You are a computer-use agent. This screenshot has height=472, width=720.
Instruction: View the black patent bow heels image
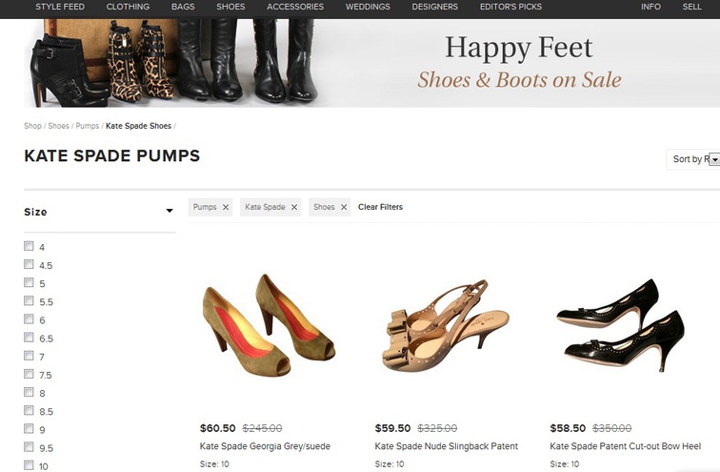[620, 325]
